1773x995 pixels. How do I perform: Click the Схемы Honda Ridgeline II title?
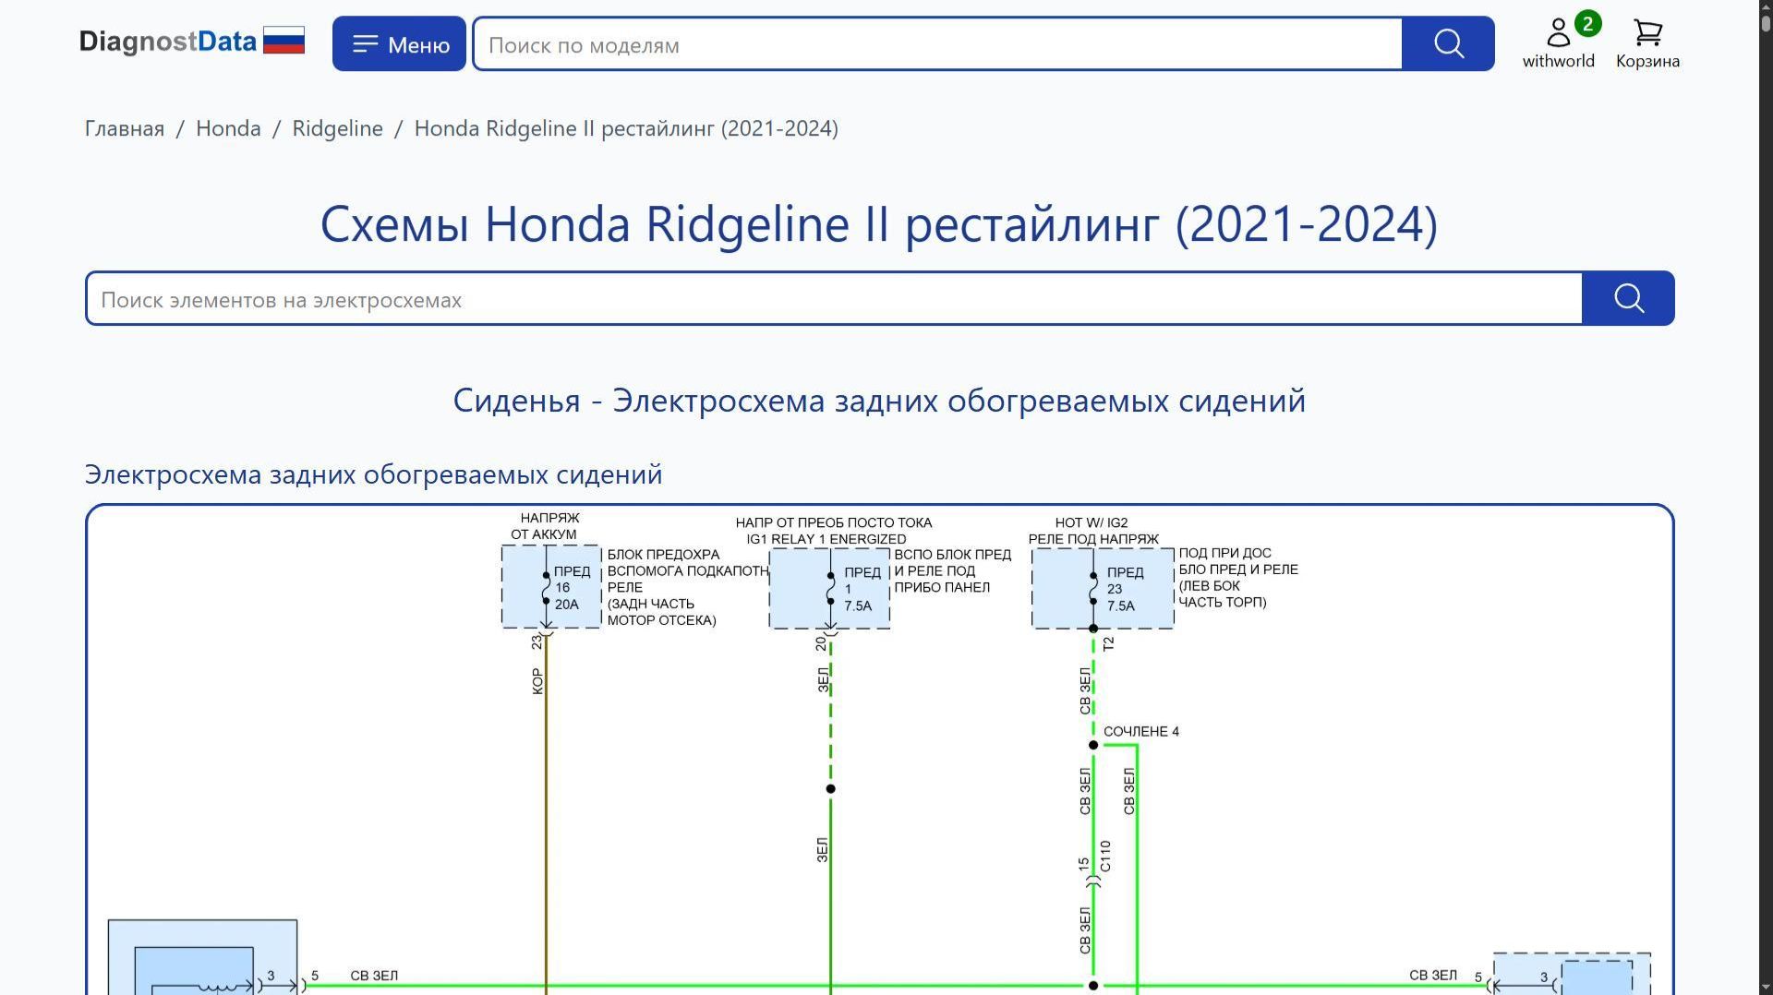point(879,223)
